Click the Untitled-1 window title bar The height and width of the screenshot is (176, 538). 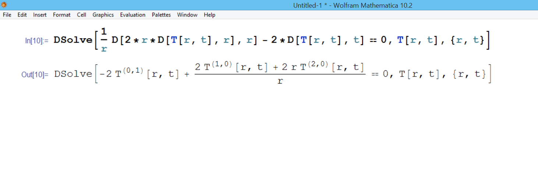353,5
